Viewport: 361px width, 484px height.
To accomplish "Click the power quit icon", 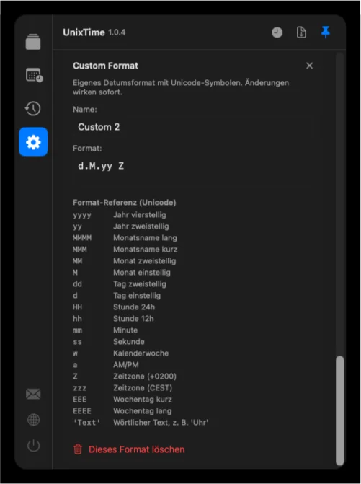I will pyautogui.click(x=33, y=446).
